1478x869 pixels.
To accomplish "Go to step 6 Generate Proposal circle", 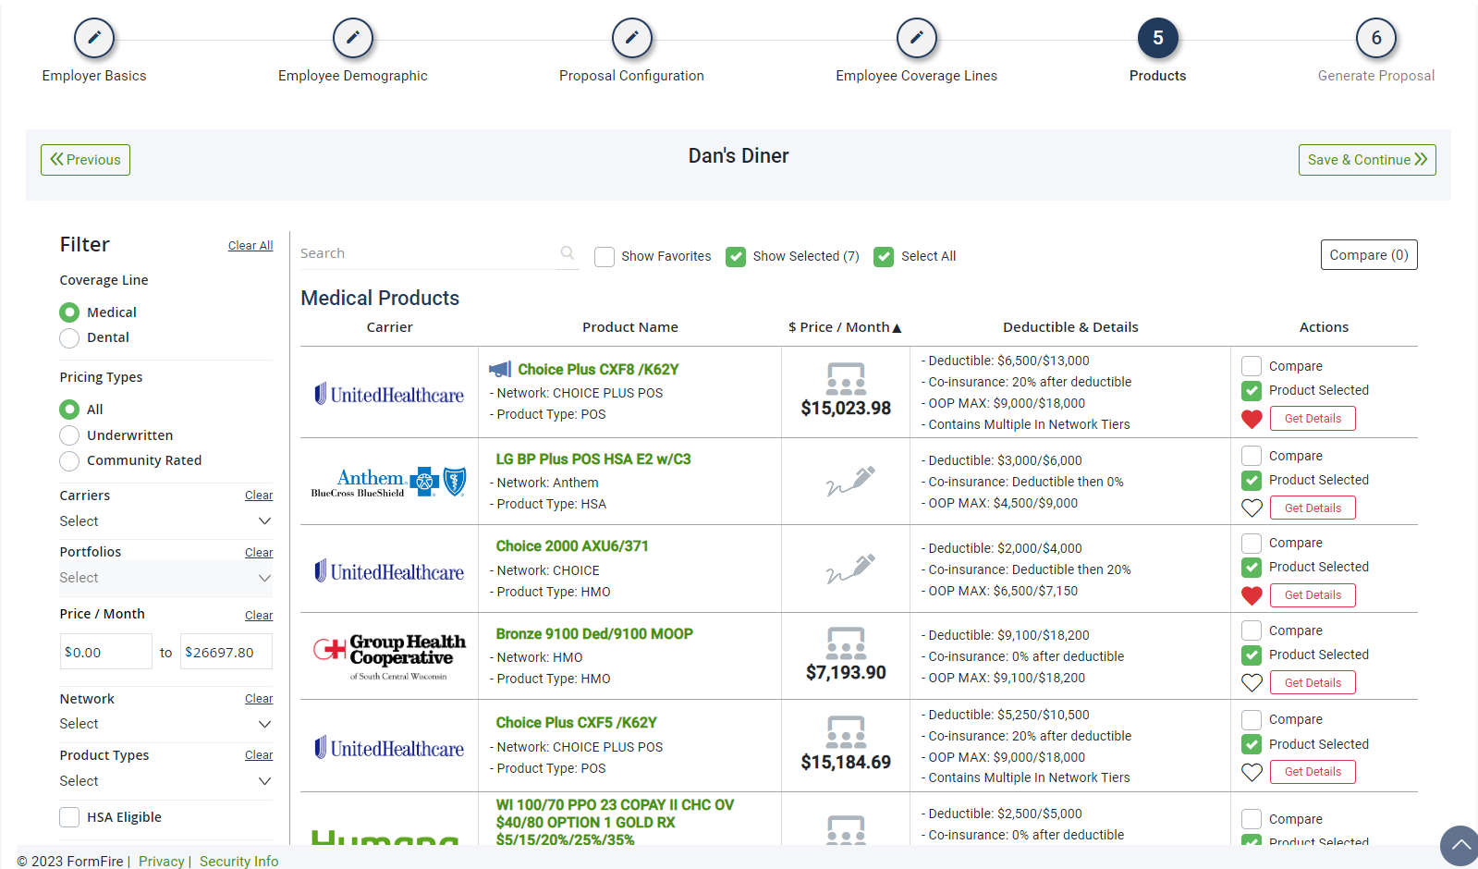I will (1376, 38).
